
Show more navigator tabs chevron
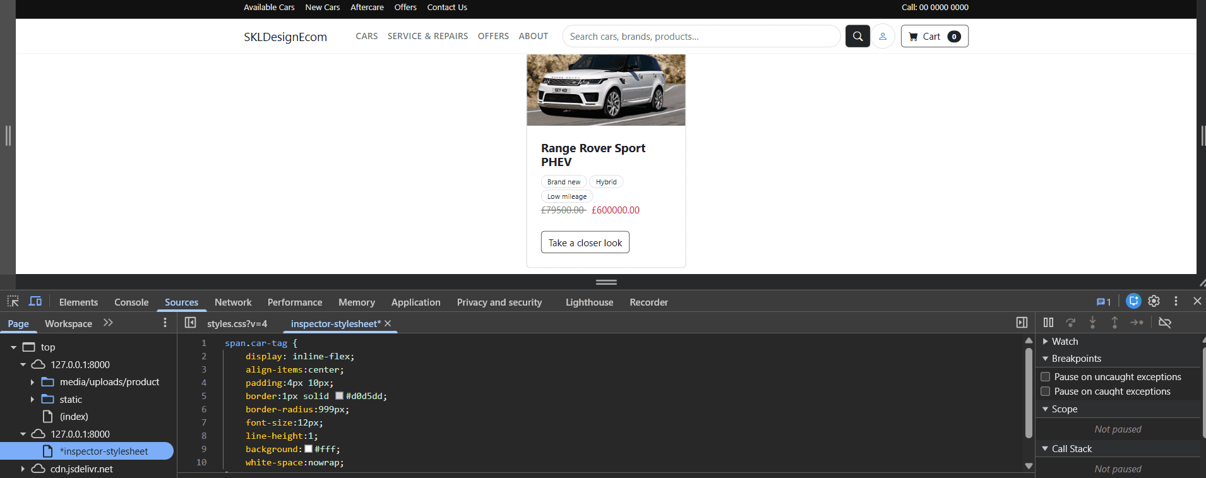[108, 323]
